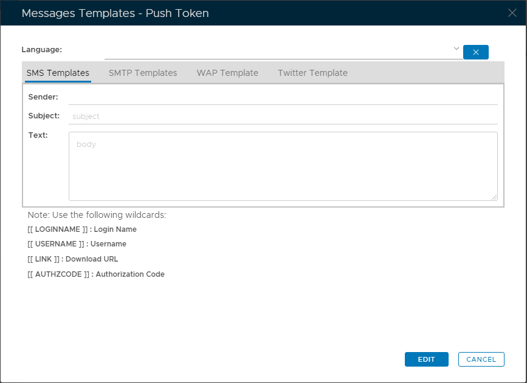Screen dimensions: 527x383
Task: Click the textarea resize handle
Action: (494, 197)
